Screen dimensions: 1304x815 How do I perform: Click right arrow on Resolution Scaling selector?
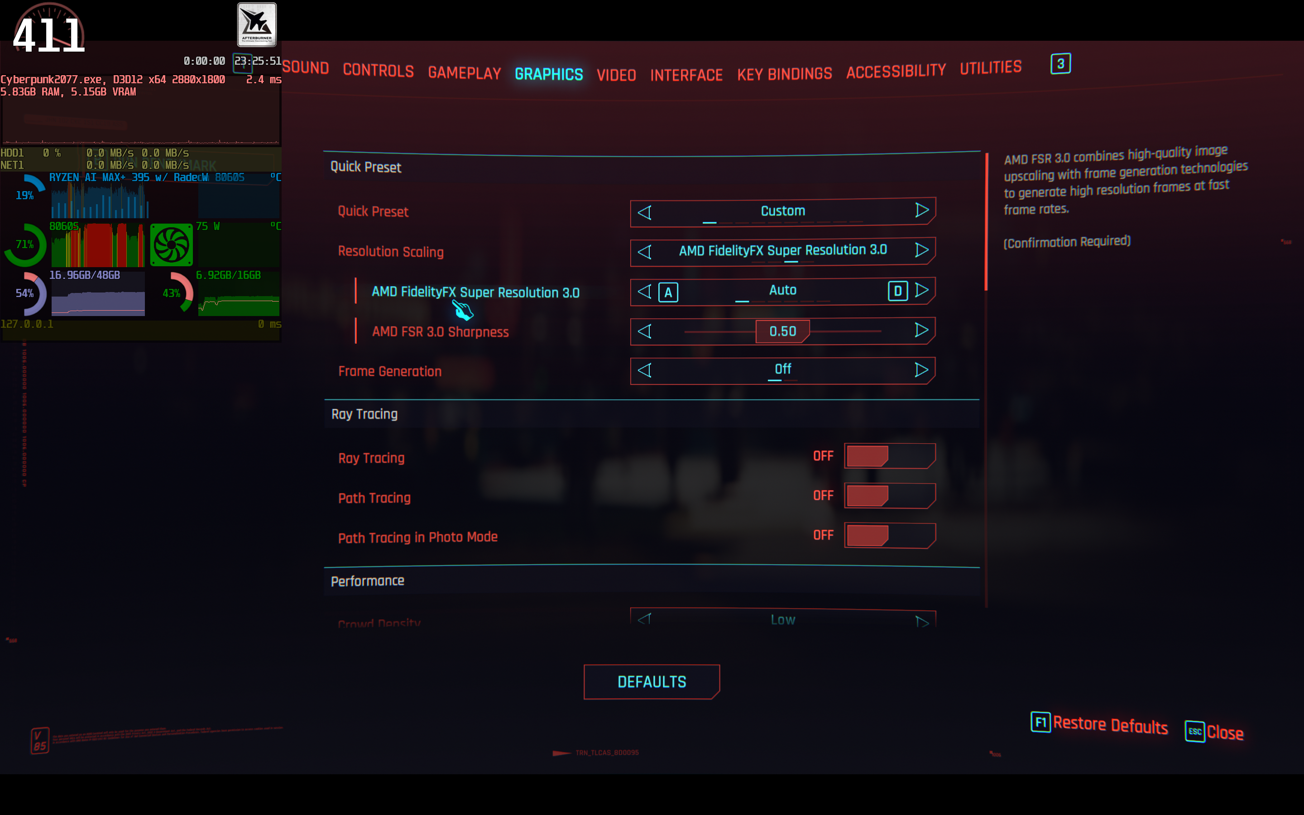click(921, 250)
